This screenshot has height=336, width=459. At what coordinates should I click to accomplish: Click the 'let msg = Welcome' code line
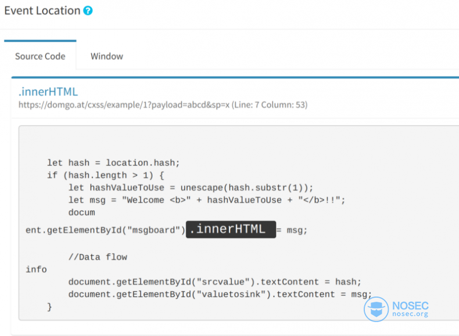[x=207, y=200]
